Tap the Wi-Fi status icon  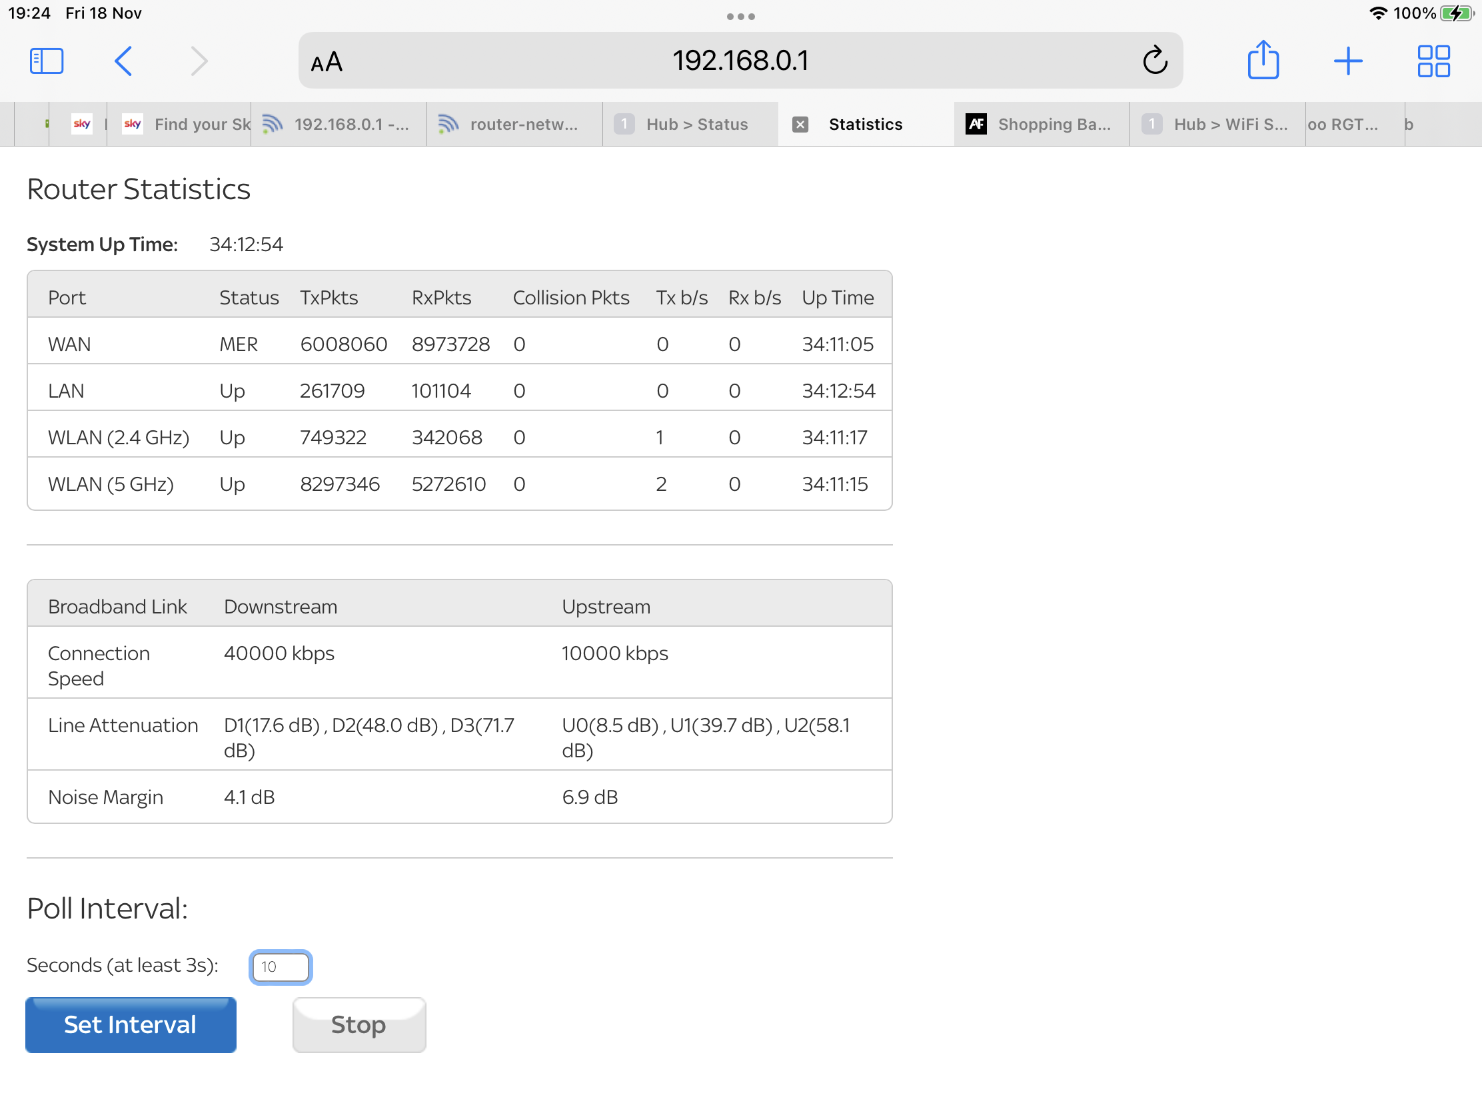[x=1377, y=13]
